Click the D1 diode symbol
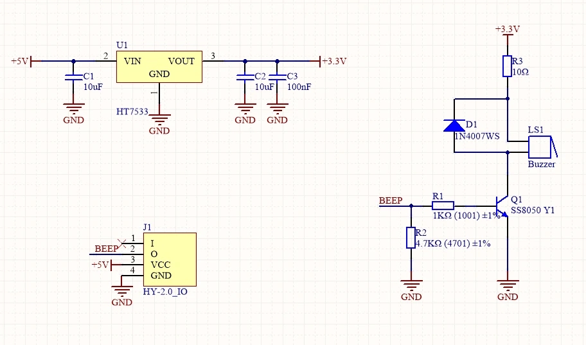586x345 pixels. (x=454, y=125)
